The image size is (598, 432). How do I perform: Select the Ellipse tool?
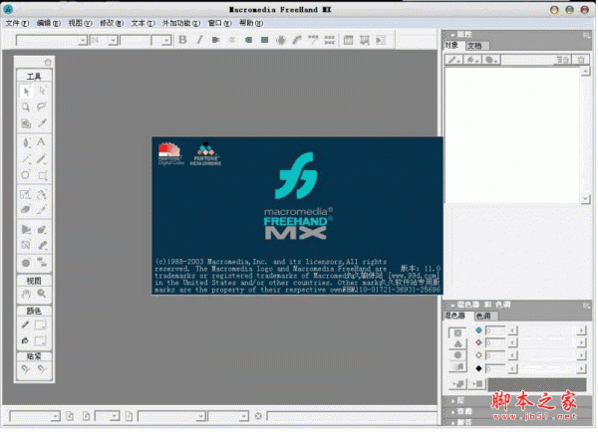point(26,175)
